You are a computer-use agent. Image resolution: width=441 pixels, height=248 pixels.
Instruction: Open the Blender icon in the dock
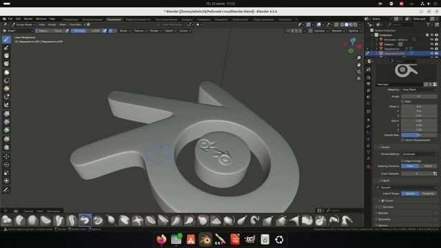tap(205, 240)
